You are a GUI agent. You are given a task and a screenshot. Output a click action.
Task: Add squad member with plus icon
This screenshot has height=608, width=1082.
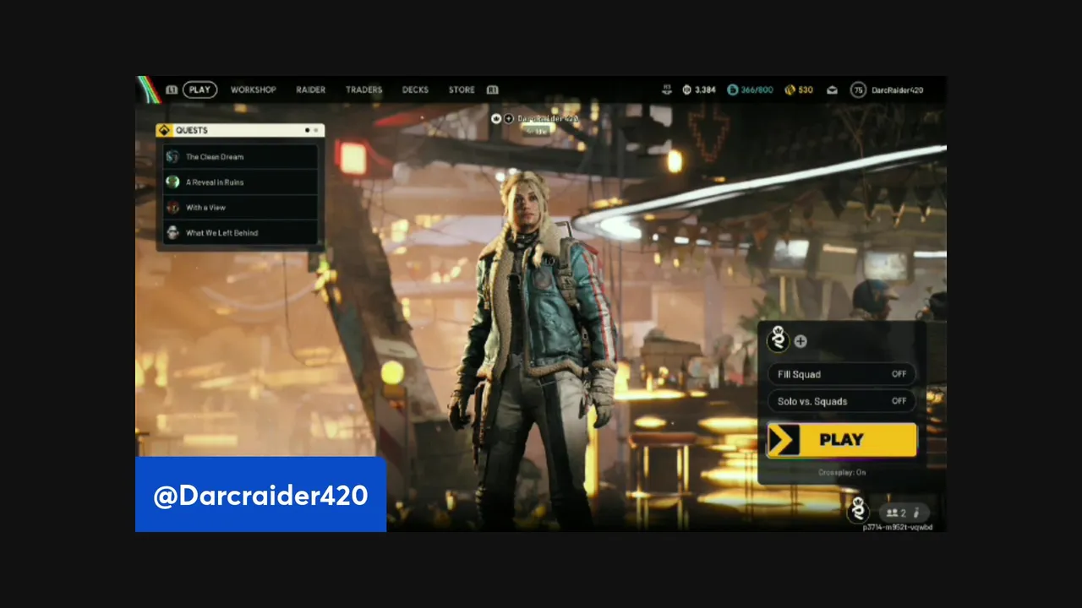pyautogui.click(x=801, y=341)
